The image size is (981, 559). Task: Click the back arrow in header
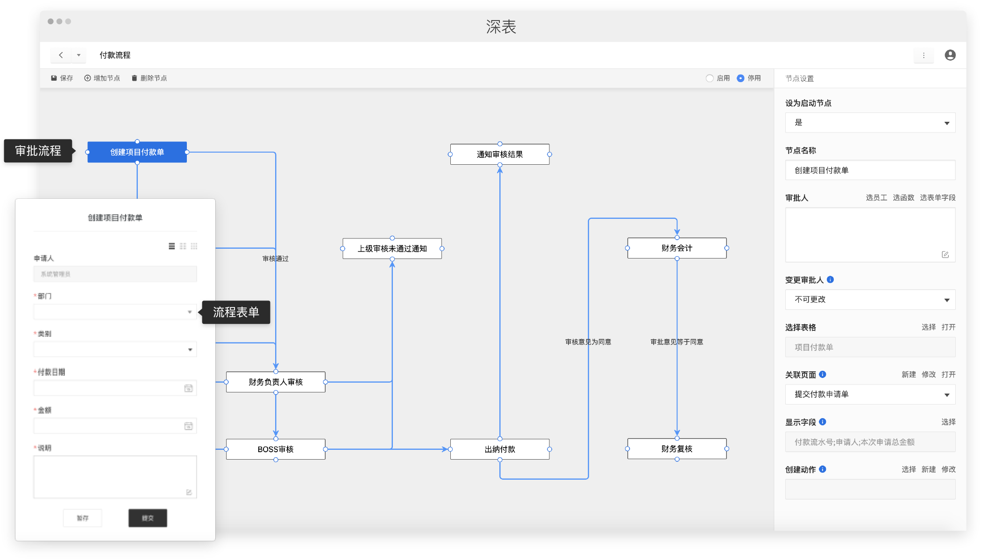[61, 55]
